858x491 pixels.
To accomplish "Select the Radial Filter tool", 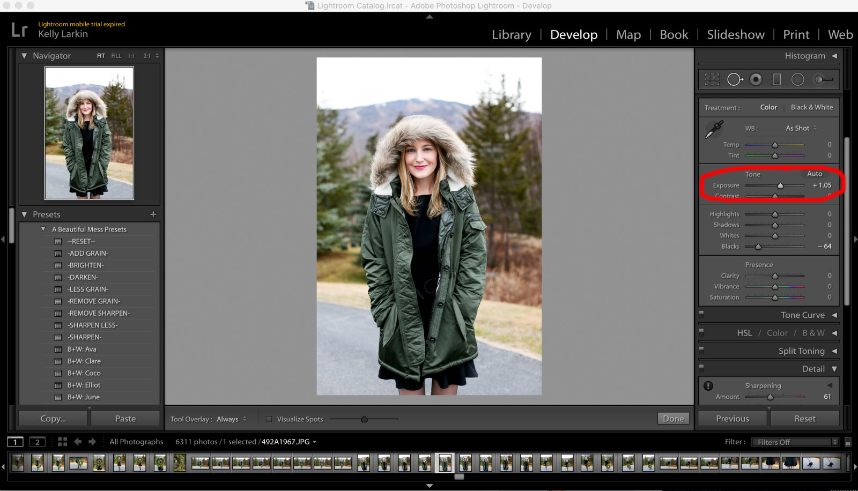I will 798,79.
